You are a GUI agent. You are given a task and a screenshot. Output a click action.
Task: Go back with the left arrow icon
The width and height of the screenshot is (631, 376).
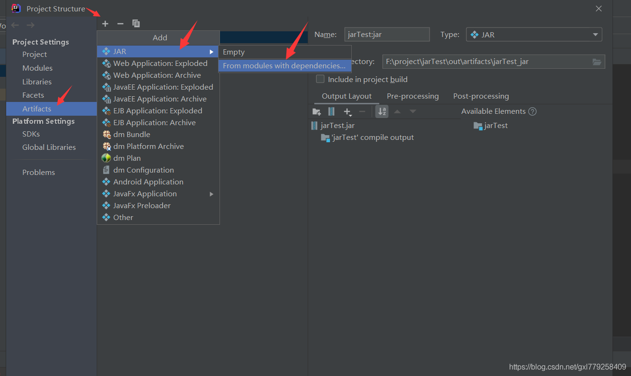(15, 25)
